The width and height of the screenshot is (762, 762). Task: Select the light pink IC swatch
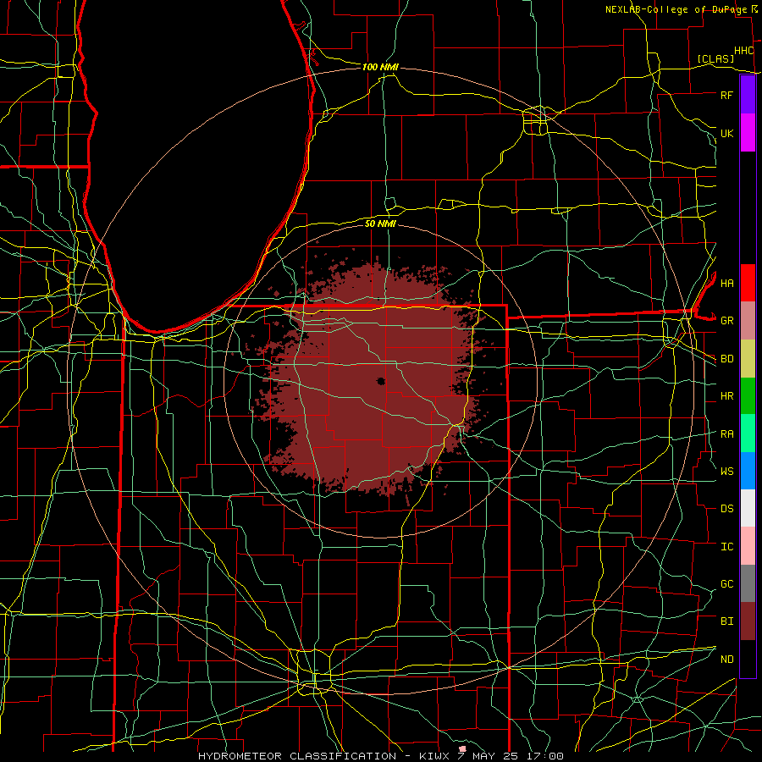click(748, 546)
